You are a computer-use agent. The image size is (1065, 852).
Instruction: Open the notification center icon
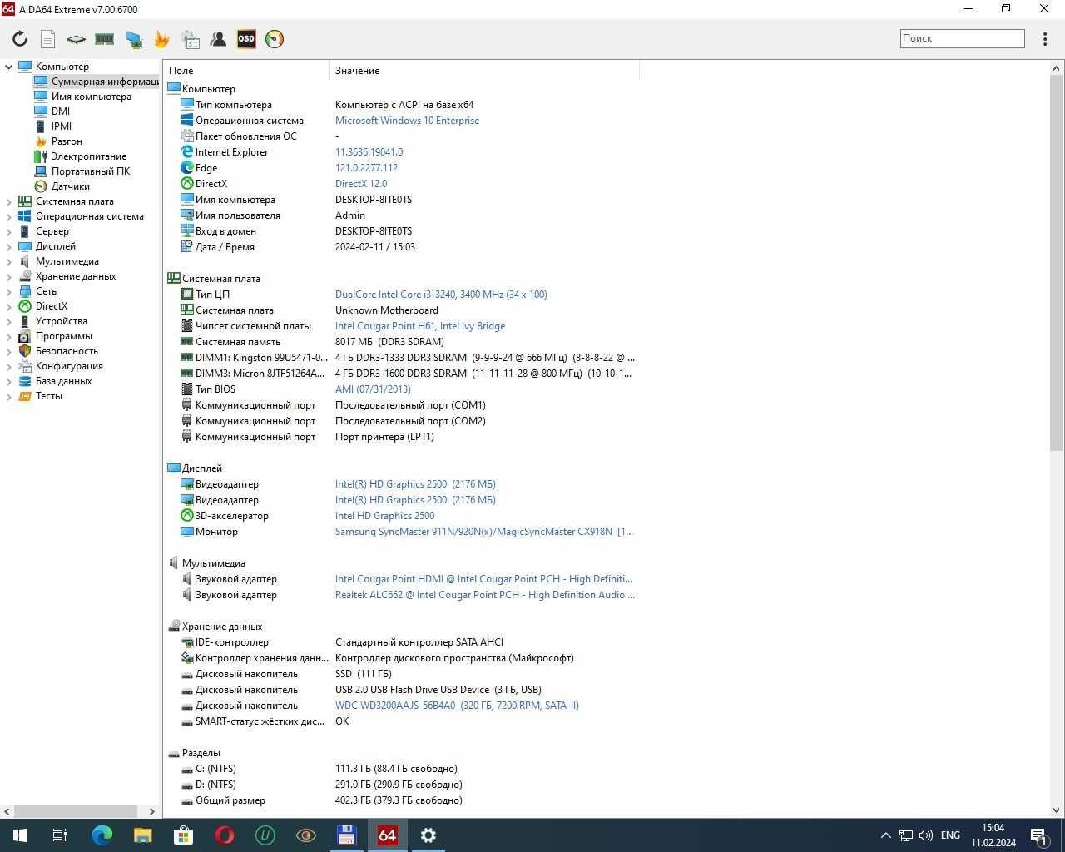point(1039,835)
